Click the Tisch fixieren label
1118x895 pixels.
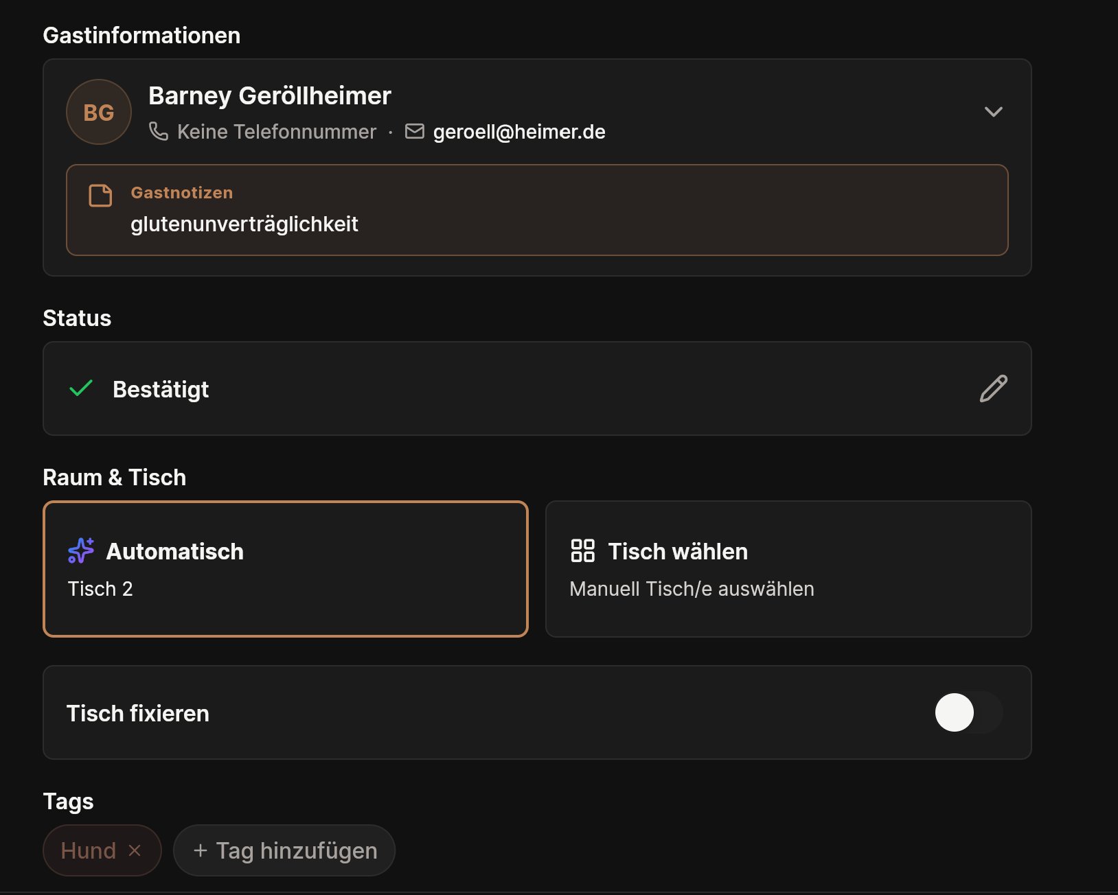coord(138,713)
